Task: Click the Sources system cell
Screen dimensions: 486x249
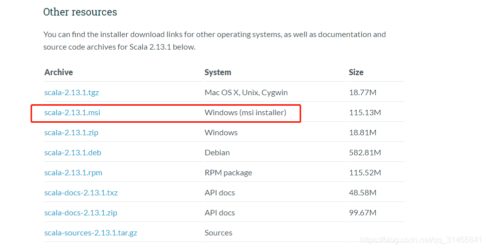Action: tap(218, 233)
